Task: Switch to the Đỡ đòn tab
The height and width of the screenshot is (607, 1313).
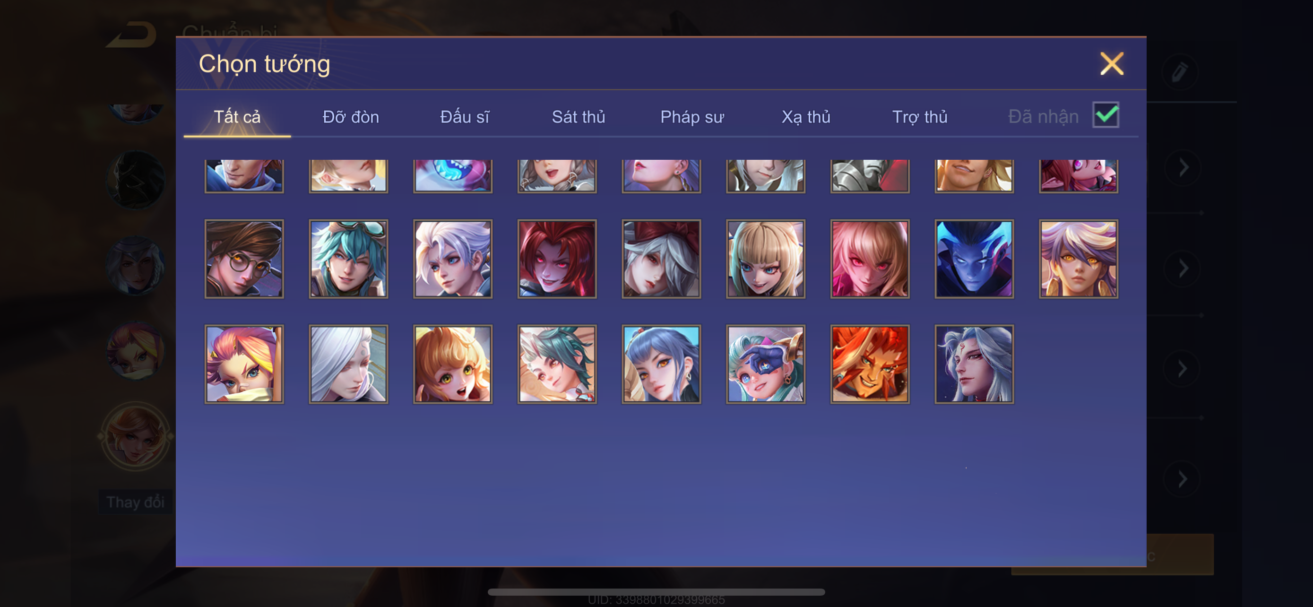Action: coord(351,117)
